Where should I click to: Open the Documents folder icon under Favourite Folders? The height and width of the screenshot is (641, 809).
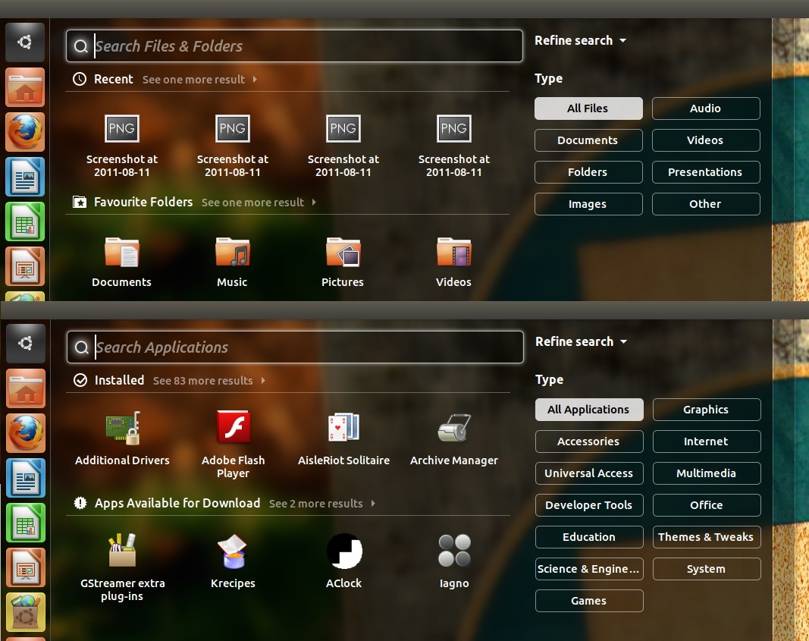122,252
